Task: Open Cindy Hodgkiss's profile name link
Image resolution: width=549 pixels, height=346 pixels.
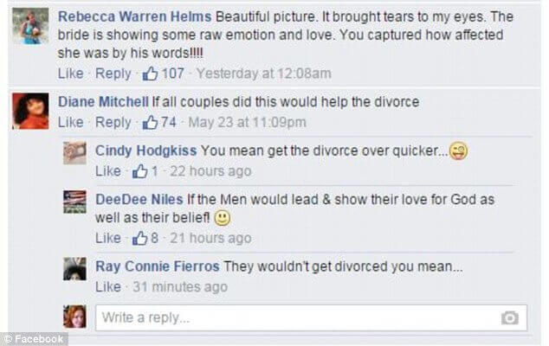Action: (145, 151)
